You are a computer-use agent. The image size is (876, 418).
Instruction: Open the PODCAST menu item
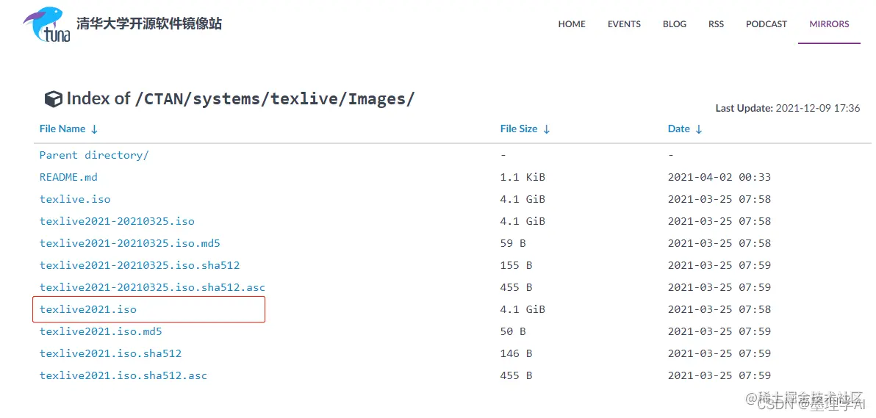(x=766, y=24)
